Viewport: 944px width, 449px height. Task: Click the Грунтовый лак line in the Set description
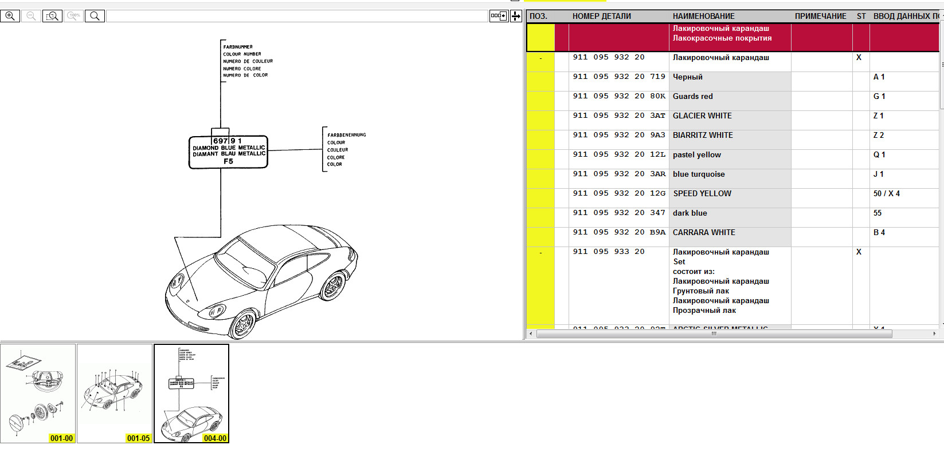point(701,291)
